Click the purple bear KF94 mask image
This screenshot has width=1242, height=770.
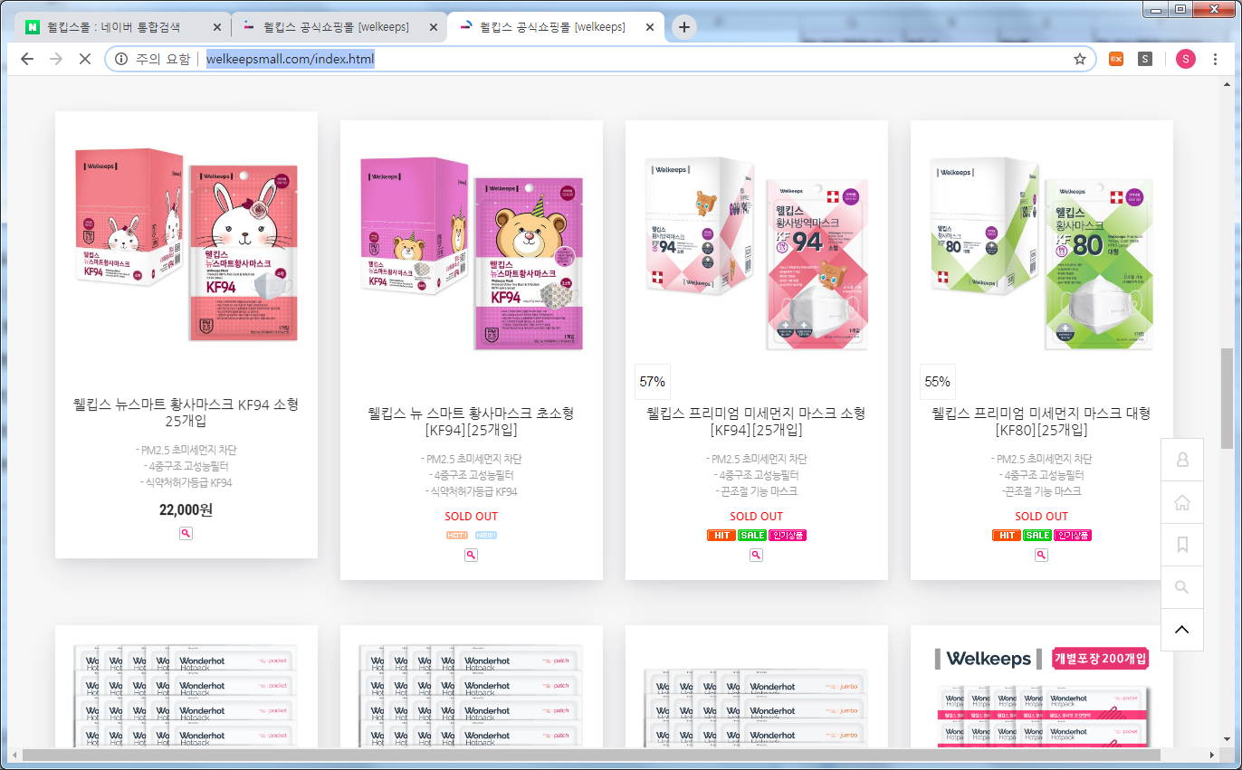pyautogui.click(x=472, y=253)
